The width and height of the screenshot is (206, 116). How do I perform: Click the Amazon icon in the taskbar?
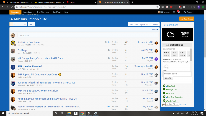76,113
